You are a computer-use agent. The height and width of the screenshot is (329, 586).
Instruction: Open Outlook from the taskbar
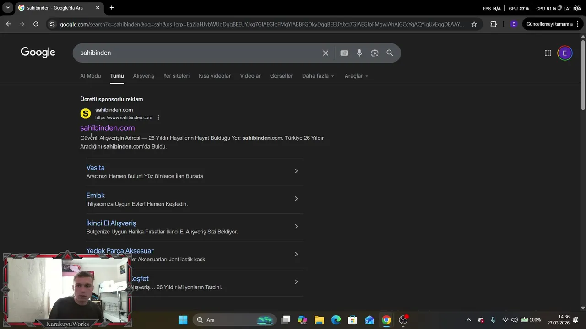point(369,320)
